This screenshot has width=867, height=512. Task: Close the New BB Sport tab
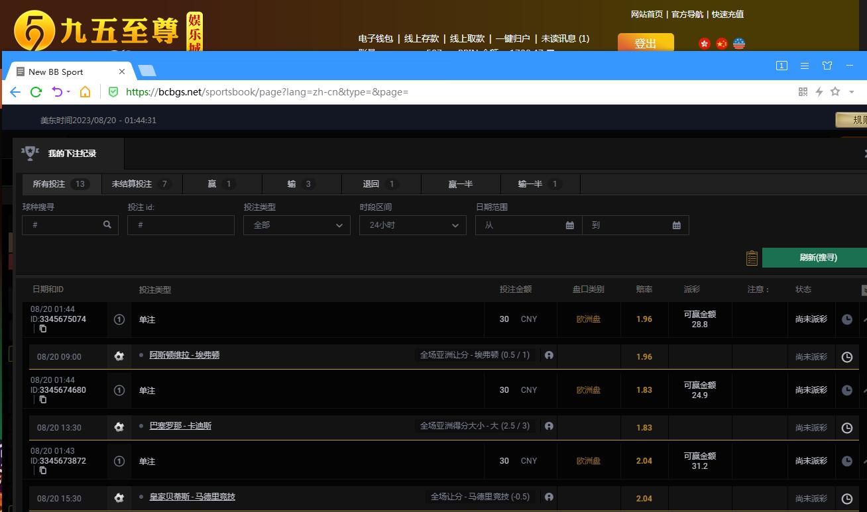pyautogui.click(x=122, y=72)
